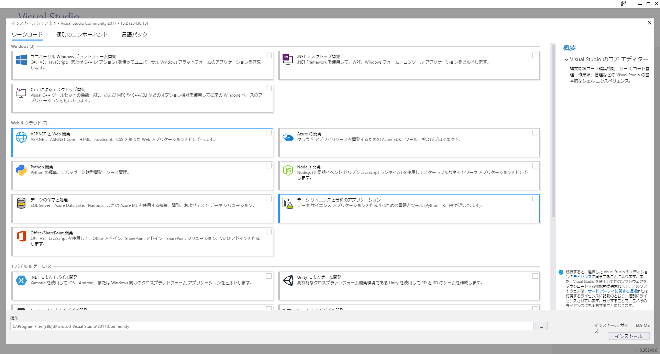Tick the Node.js development checkbox
This screenshot has width=660, height=354.
click(x=535, y=166)
